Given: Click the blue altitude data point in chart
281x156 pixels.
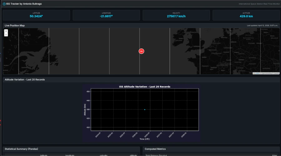Looking at the screenshot, I should click(x=145, y=110).
